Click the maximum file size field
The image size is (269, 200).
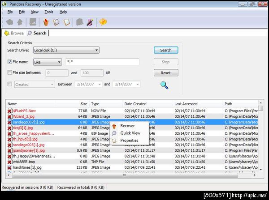(x=92, y=73)
